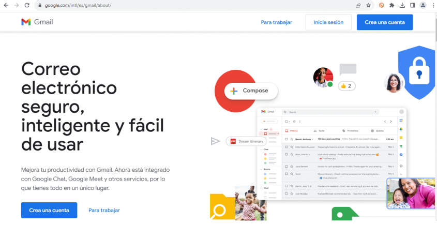Click the refresh icon in the mockup toolbar

[294, 122]
